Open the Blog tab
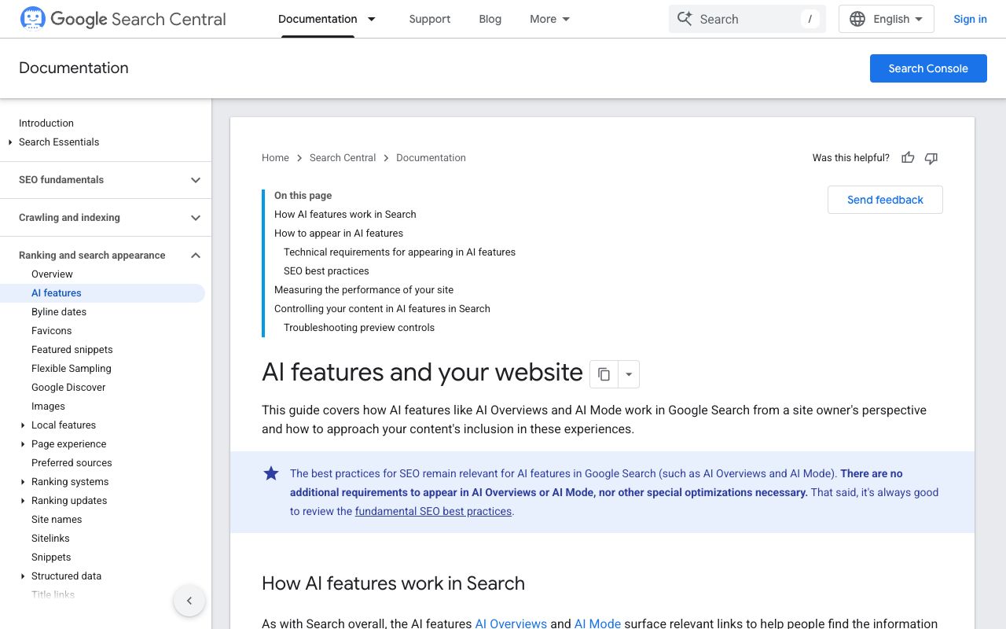Viewport: 1006px width, 629px height. coord(490,19)
